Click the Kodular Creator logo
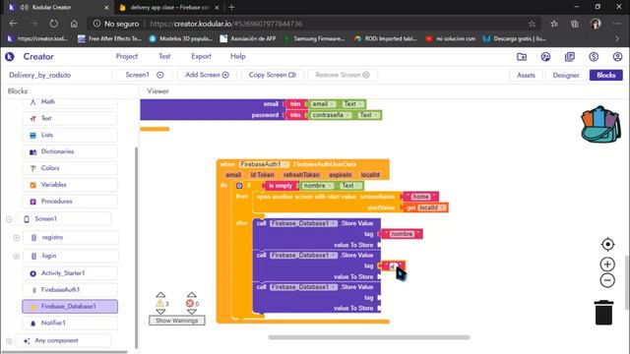This screenshot has height=354, width=630. (10, 57)
